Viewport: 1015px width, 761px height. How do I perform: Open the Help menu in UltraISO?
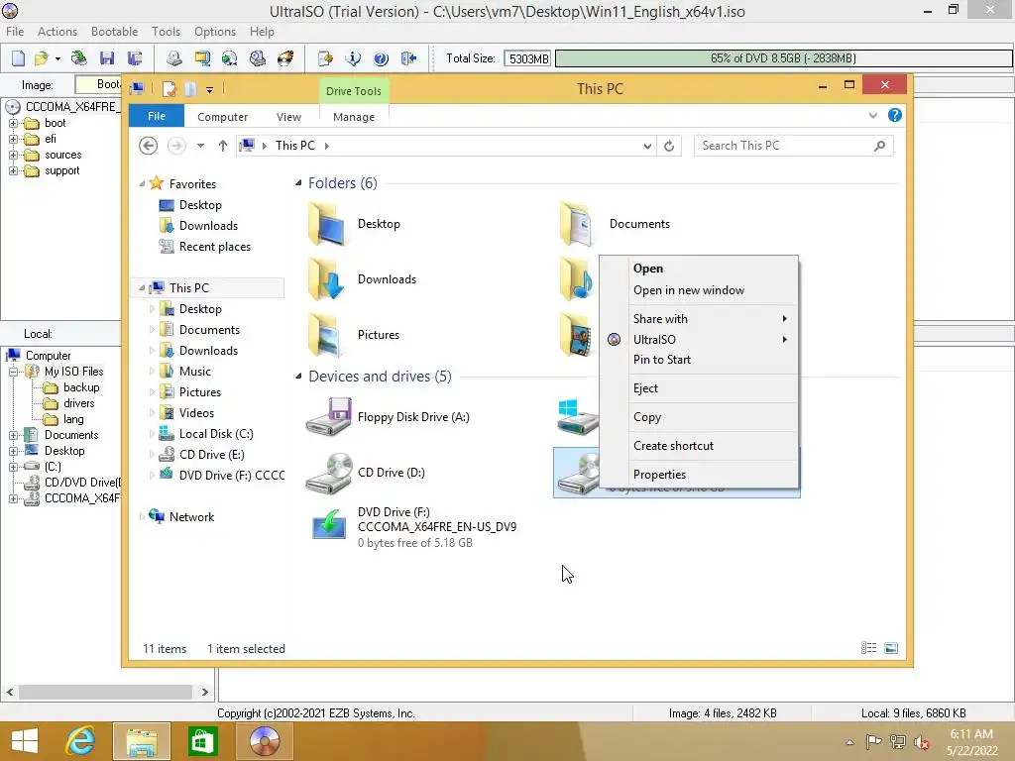(262, 31)
